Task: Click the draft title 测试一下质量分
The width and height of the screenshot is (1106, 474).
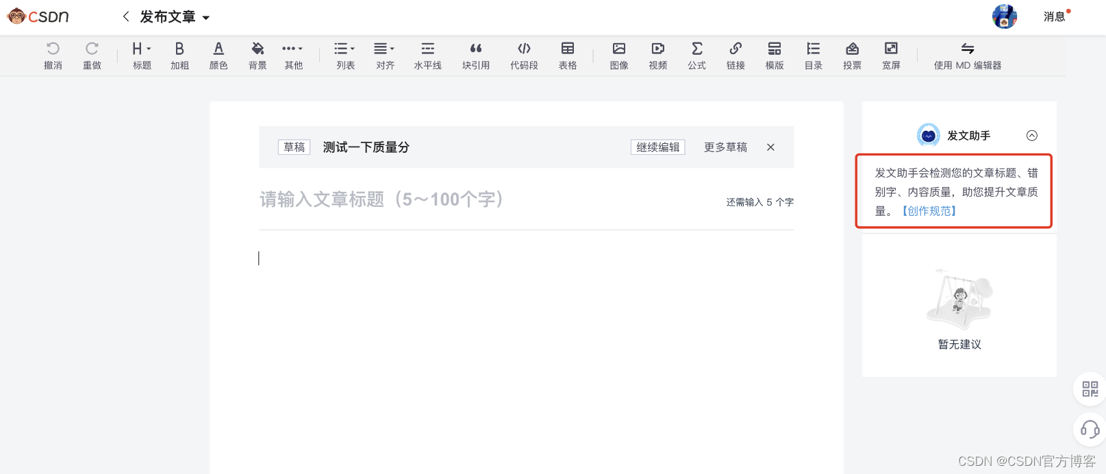Action: [366, 147]
